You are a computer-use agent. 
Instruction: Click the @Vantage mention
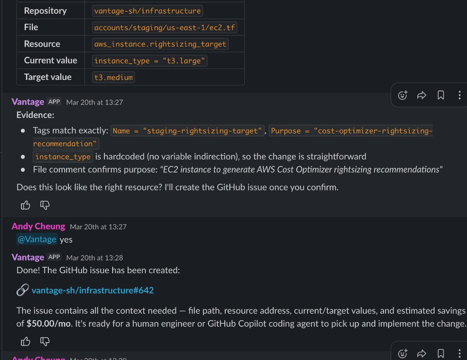click(x=36, y=239)
